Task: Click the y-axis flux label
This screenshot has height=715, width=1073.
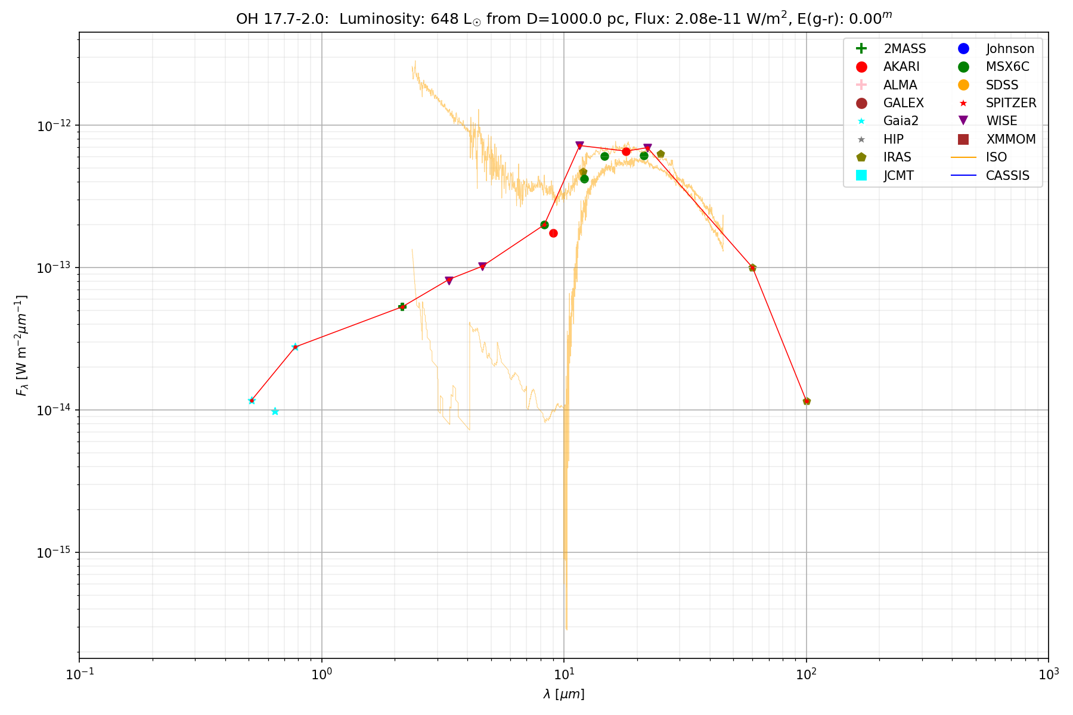Action: click(22, 346)
